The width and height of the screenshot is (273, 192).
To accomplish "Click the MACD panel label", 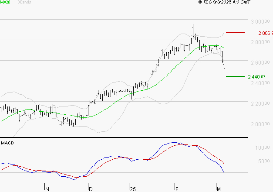I will [7, 143].
